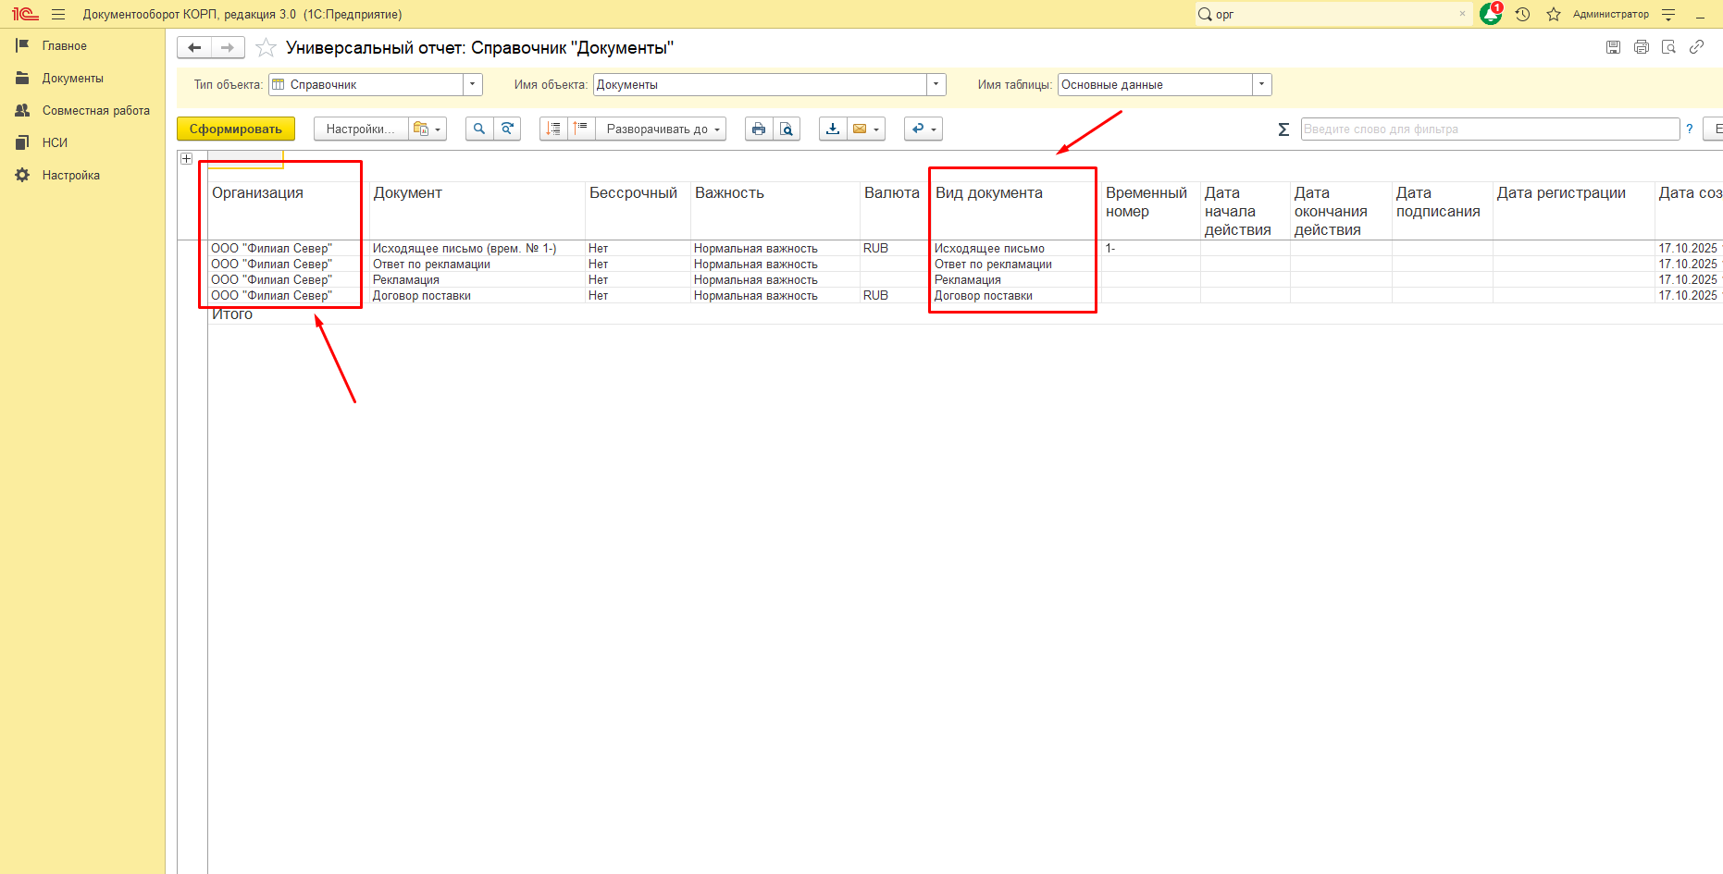Click the Тип объекта Справочник field
The width and height of the screenshot is (1723, 874).
(366, 84)
